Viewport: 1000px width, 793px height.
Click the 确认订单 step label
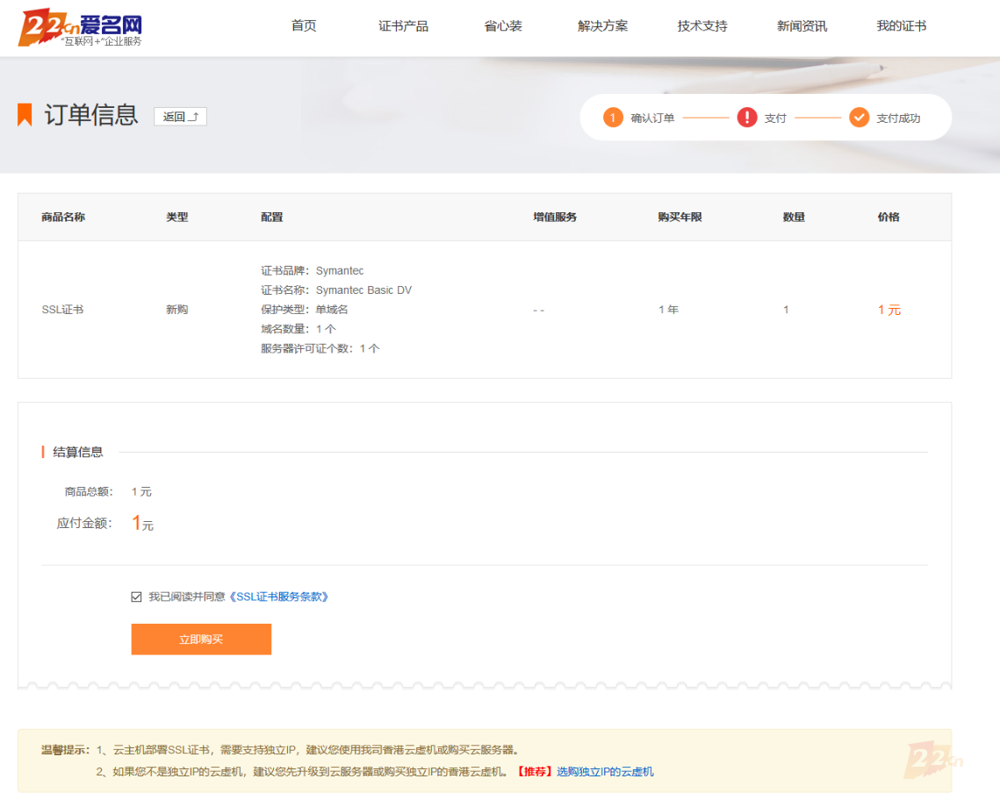(x=652, y=118)
